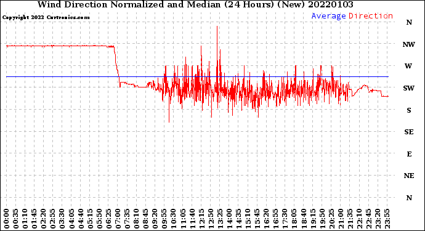This screenshot has height=231, width=425.
Task: Click the 11:40 time label
Action: tap(192, 219)
